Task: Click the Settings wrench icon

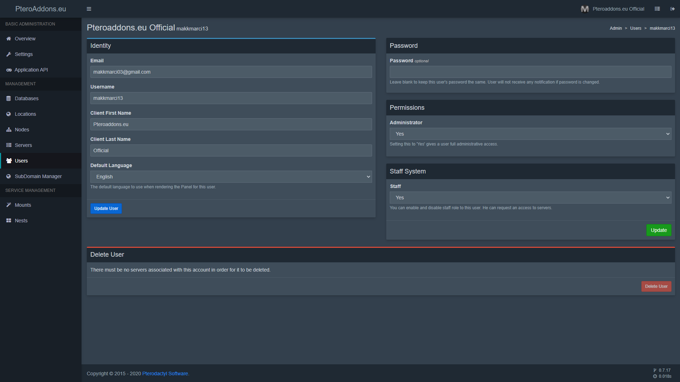Action: tap(9, 54)
